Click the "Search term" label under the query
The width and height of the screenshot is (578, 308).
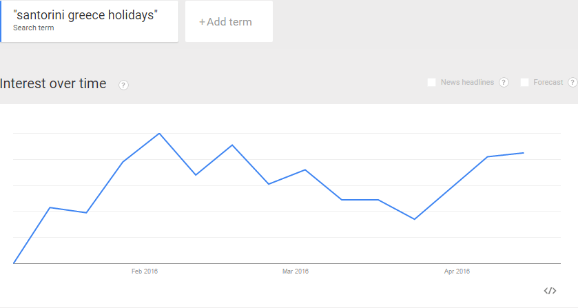[x=33, y=28]
